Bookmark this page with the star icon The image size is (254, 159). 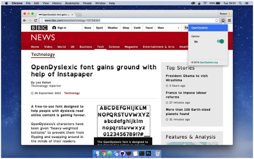[x=217, y=20]
